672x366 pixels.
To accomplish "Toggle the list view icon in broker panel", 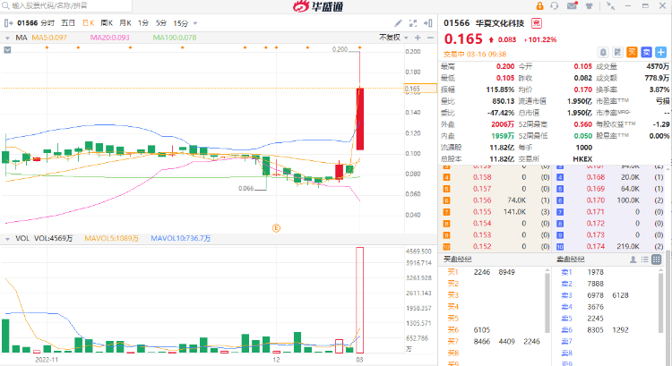I will point(644,260).
